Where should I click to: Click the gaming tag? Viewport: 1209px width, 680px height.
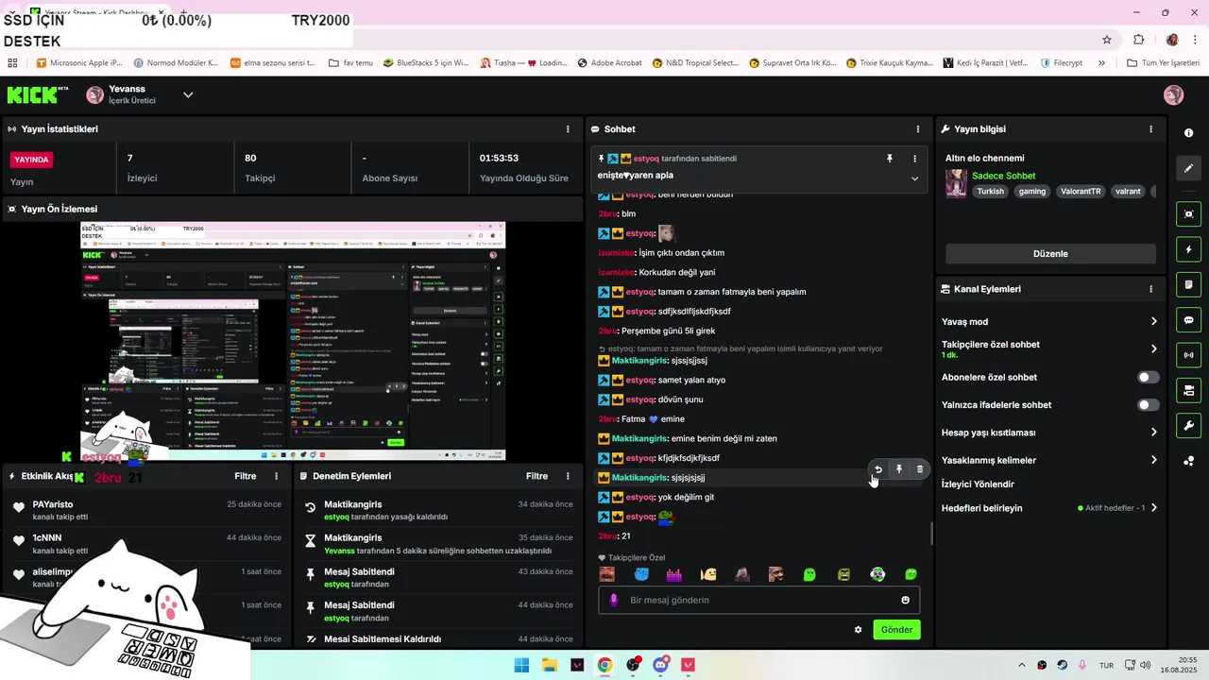1031,191
